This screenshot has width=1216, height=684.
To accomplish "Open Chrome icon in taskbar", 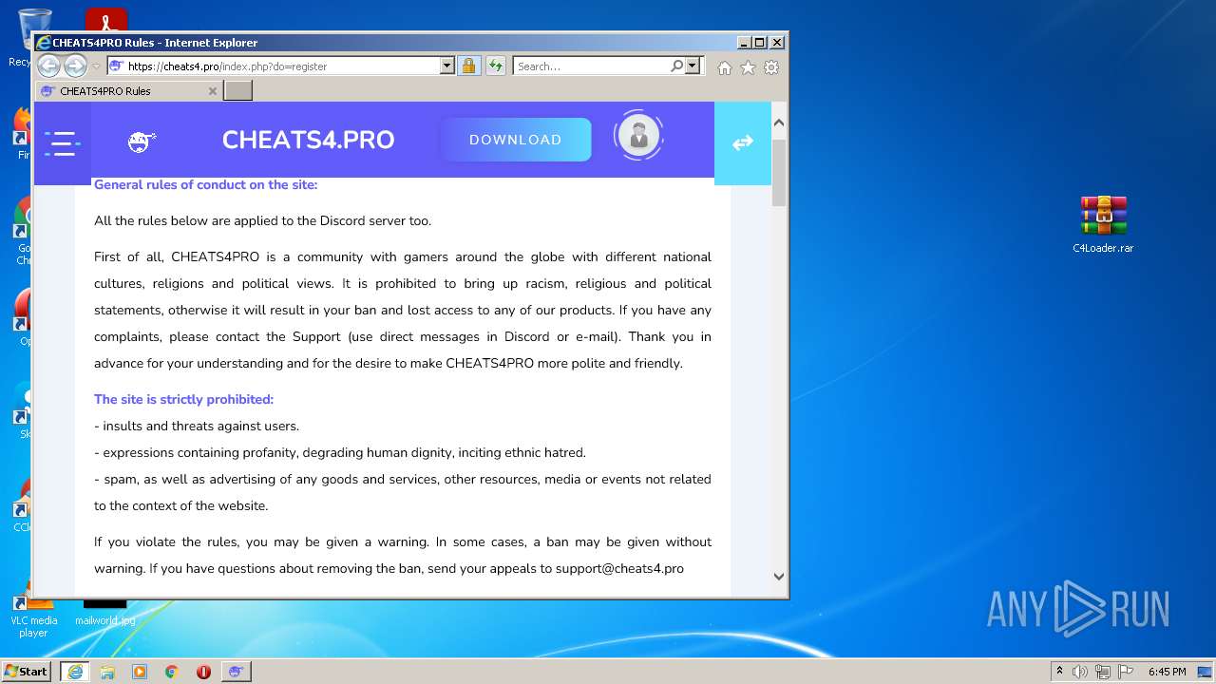I will pos(172,672).
